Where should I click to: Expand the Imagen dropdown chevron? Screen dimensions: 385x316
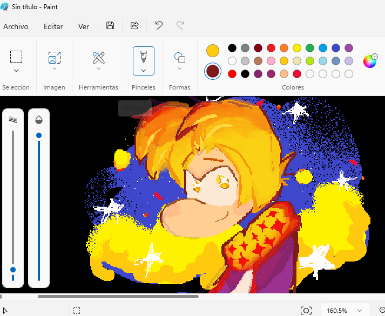coord(55,68)
